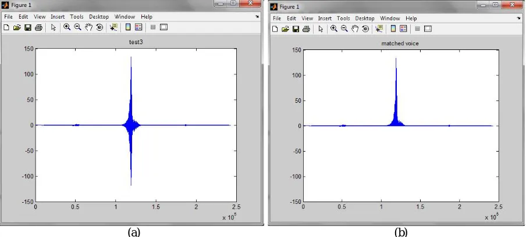Viewport: 526px width, 237px height.
Task: Click Open File icon in left window
Action: point(17,27)
